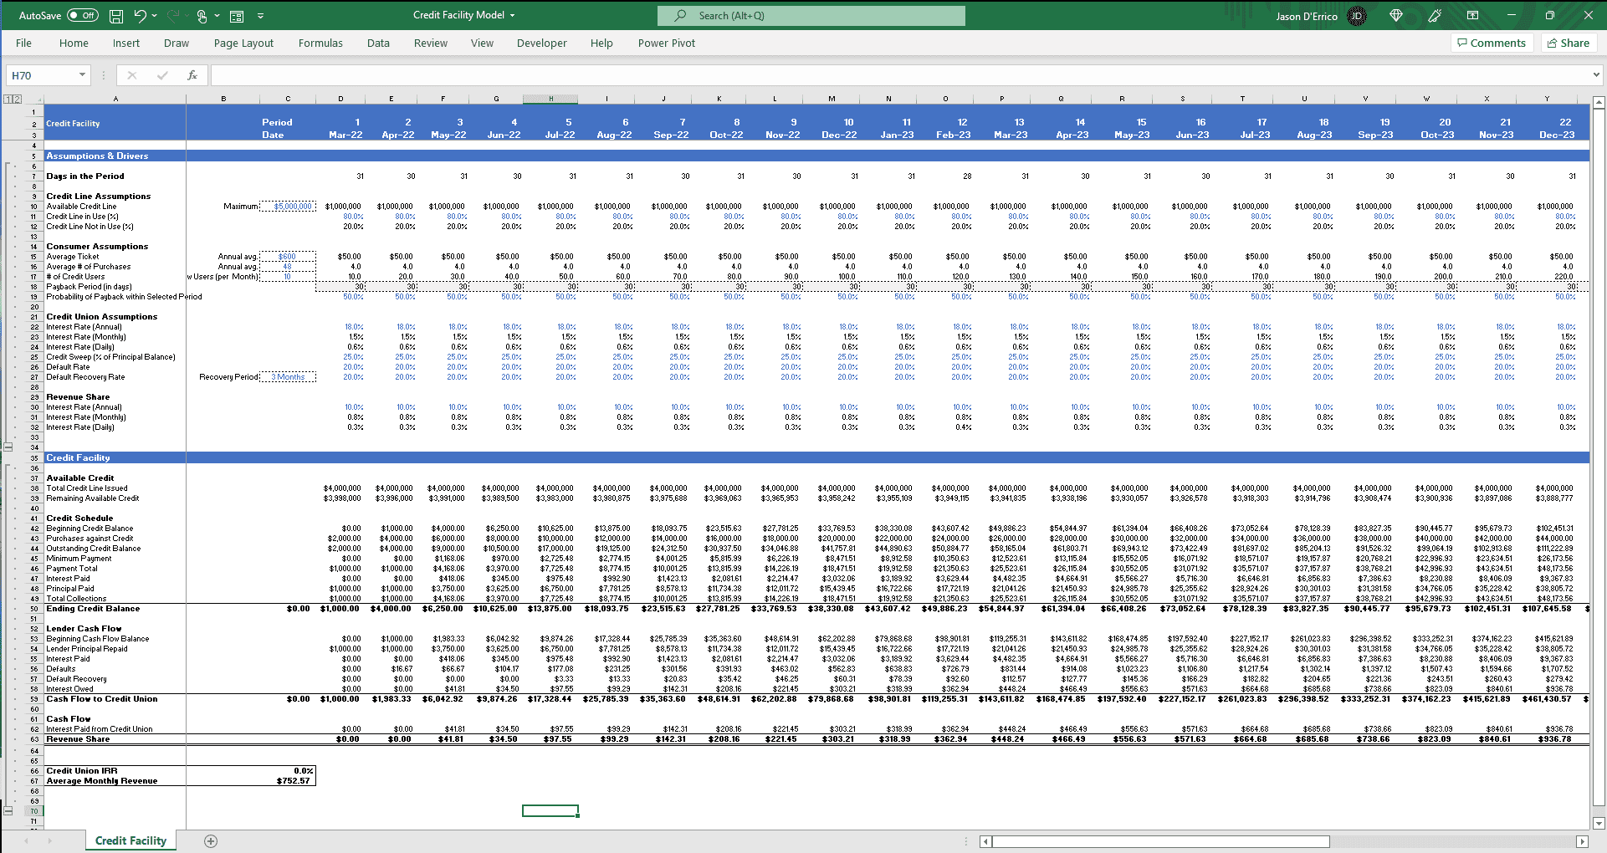The image size is (1607, 853).
Task: Open the Name Box dropdown
Action: click(x=81, y=75)
